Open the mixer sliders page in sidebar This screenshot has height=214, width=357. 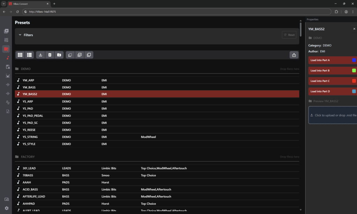(x=6, y=40)
